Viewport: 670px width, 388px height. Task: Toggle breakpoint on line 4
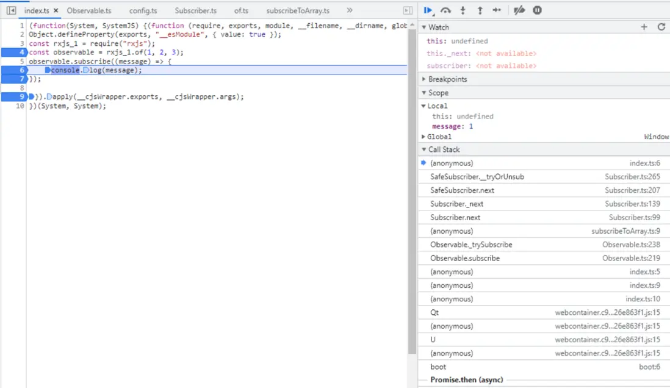pos(21,52)
